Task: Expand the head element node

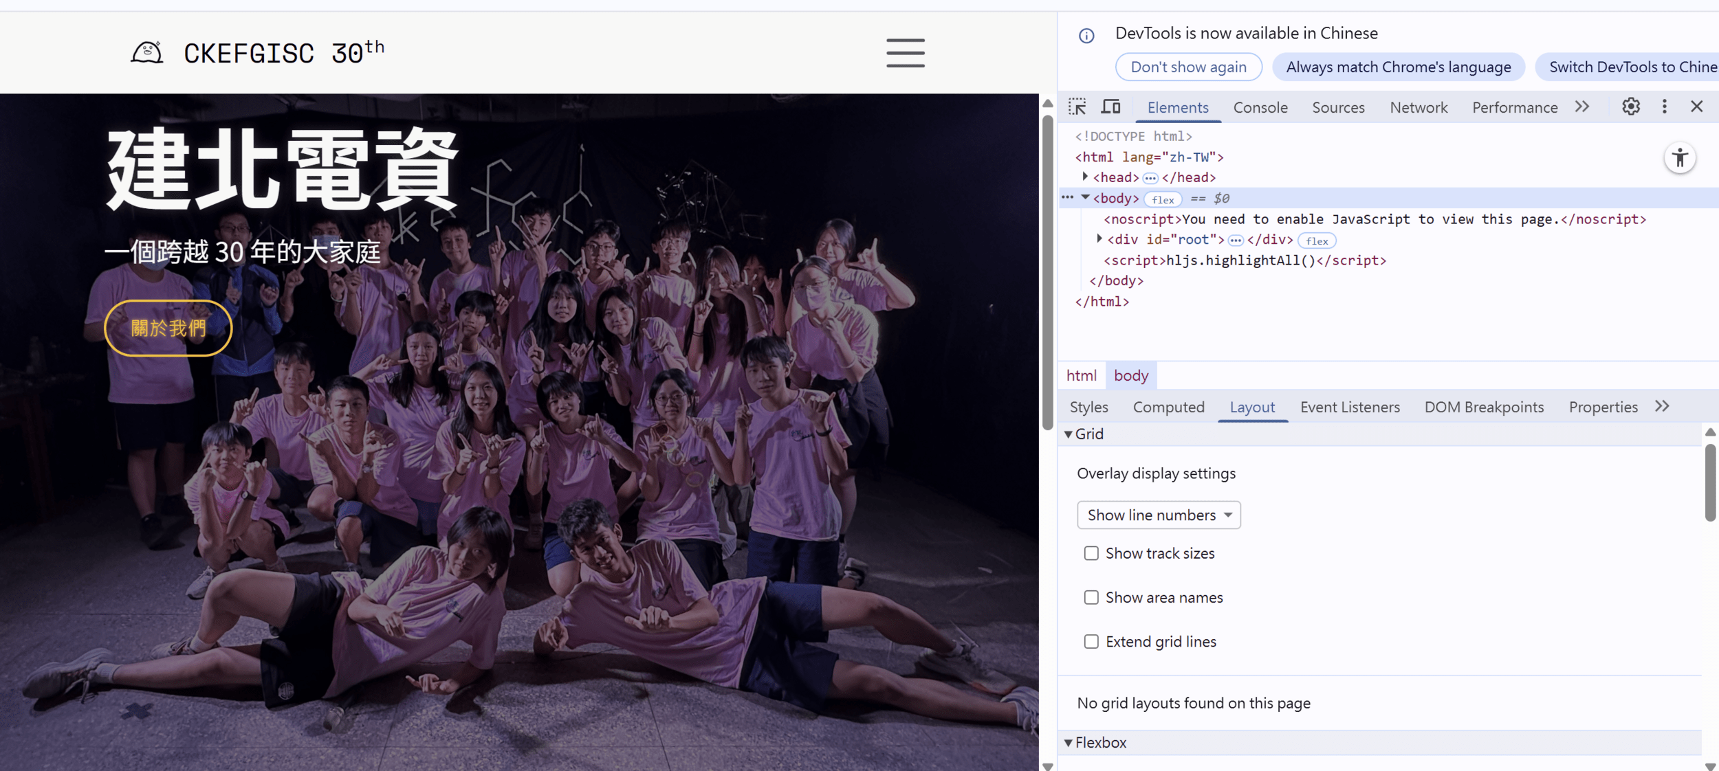Action: pyautogui.click(x=1085, y=177)
